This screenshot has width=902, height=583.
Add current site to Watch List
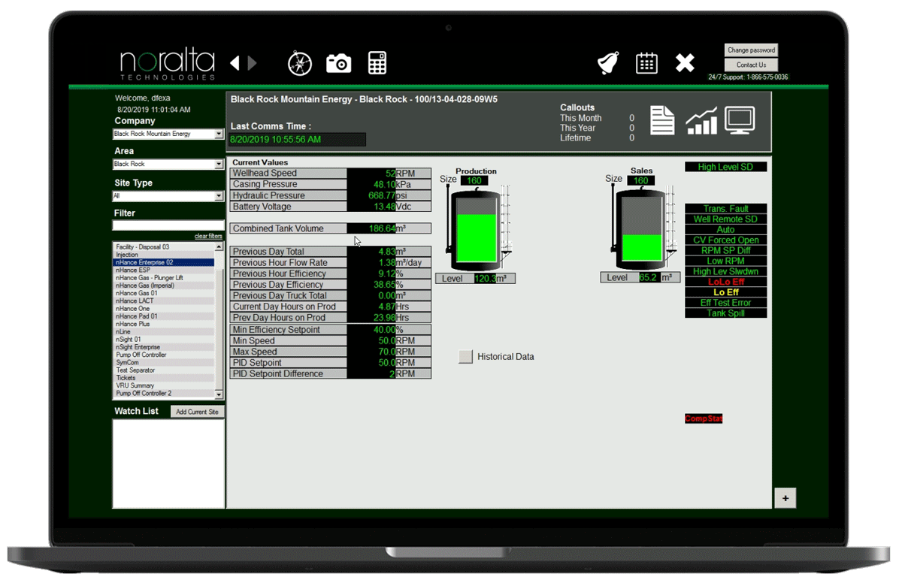(198, 412)
